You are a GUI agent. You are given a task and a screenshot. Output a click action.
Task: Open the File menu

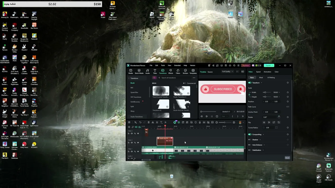click(x=151, y=66)
